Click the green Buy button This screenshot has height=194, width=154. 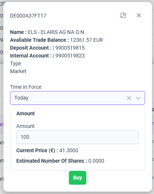tap(77, 178)
